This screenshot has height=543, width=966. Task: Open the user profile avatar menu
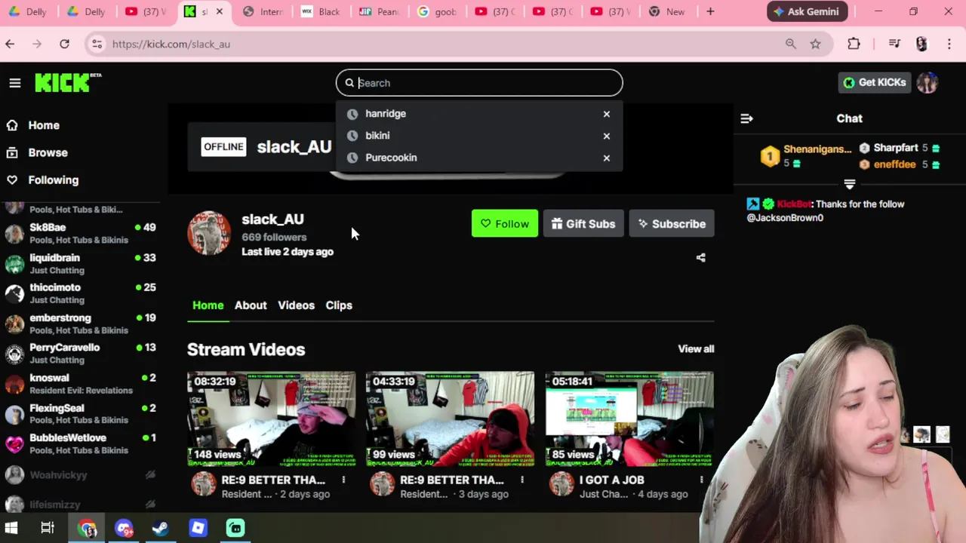click(x=928, y=82)
